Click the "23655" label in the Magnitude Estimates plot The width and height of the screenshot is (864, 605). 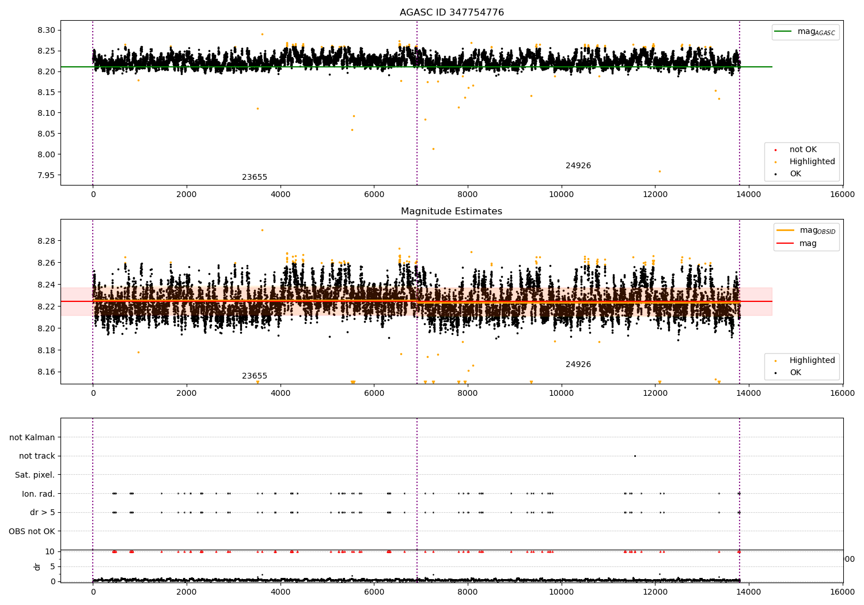point(255,376)
